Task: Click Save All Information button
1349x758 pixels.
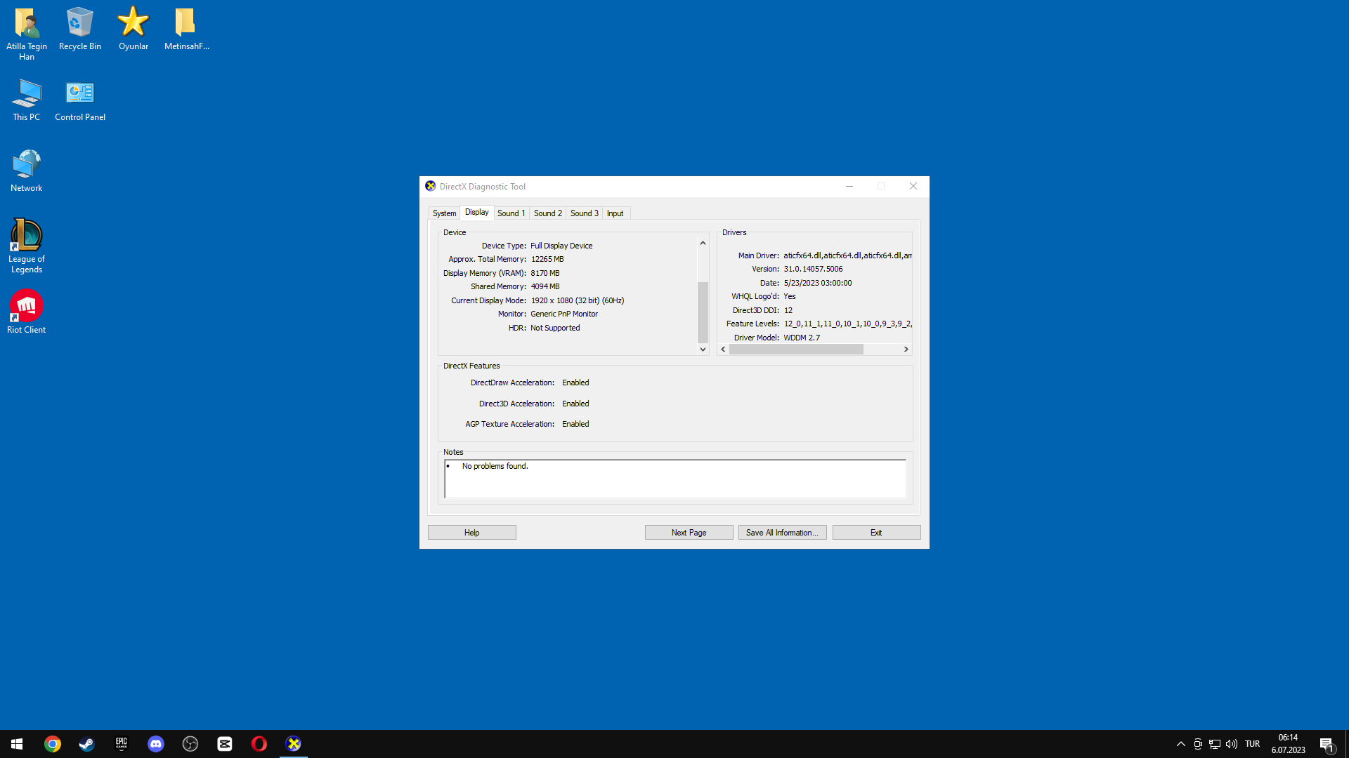Action: pos(782,533)
